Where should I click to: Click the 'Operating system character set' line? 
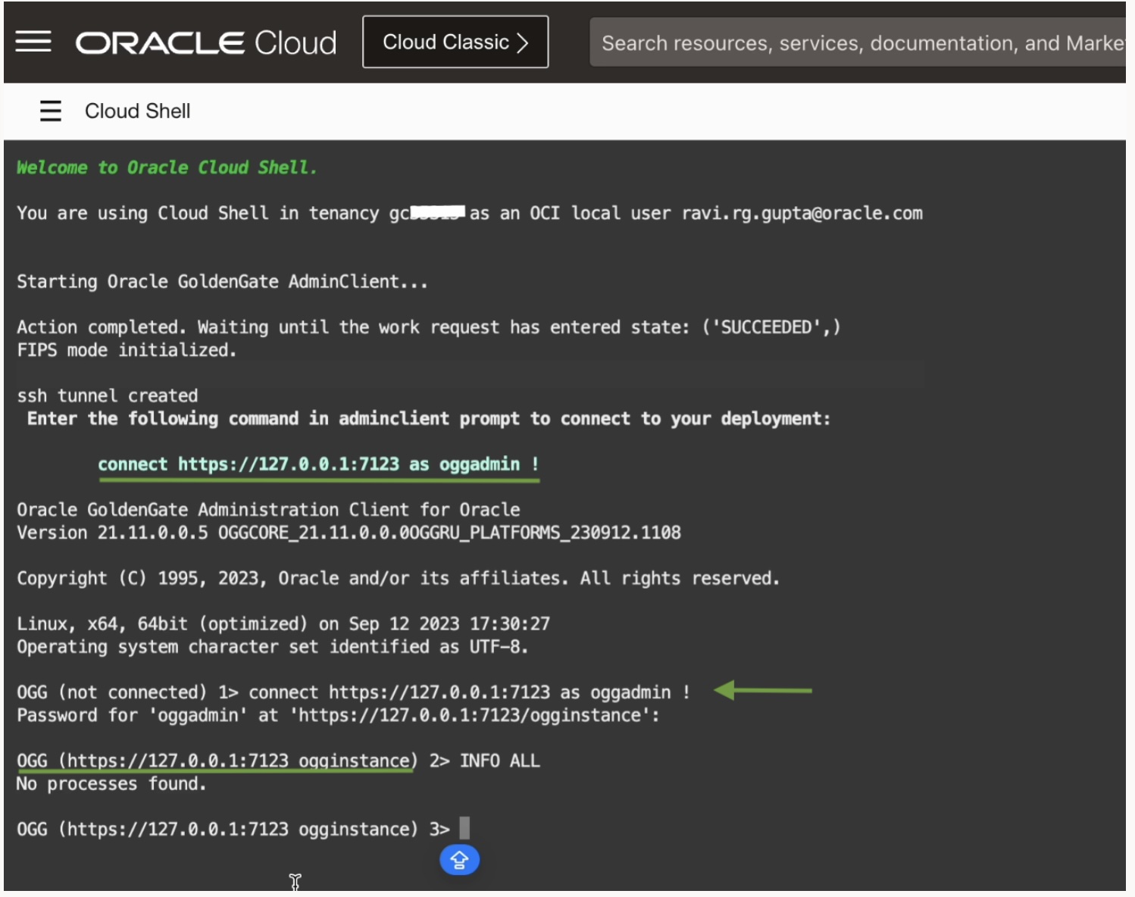coord(272,647)
